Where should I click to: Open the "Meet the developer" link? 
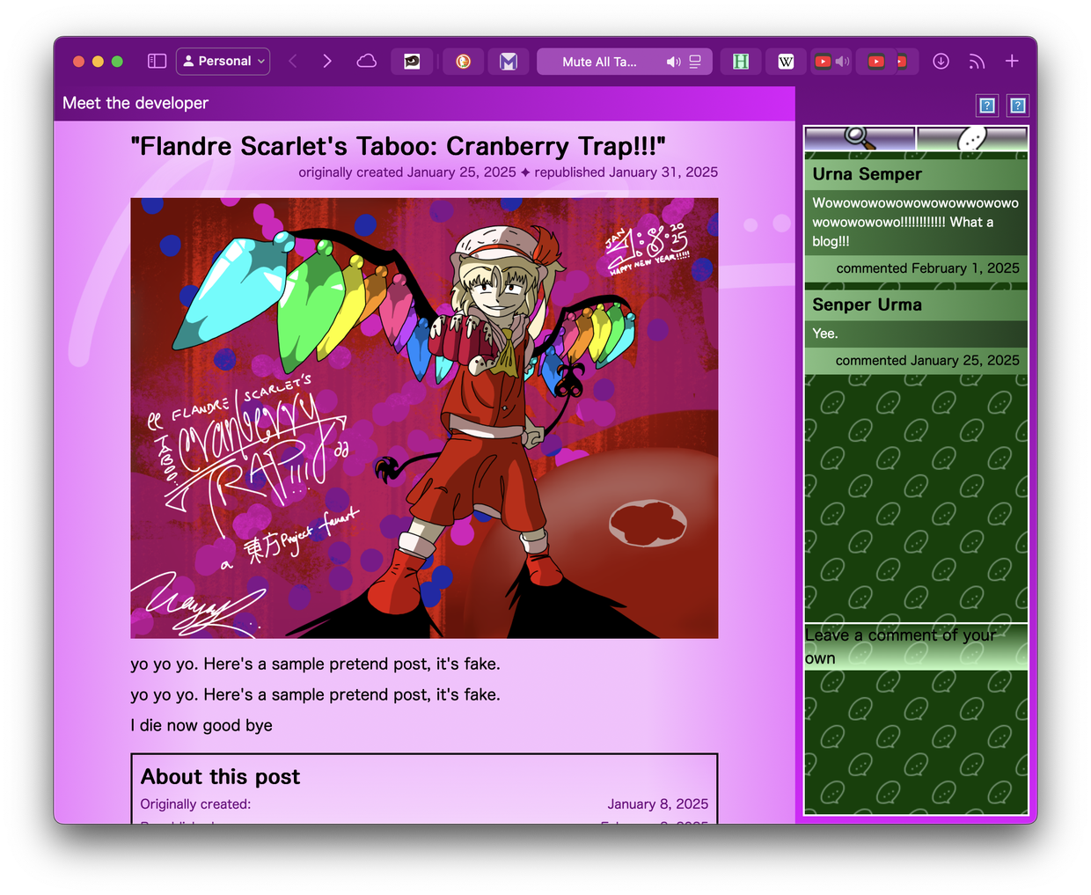click(x=135, y=103)
